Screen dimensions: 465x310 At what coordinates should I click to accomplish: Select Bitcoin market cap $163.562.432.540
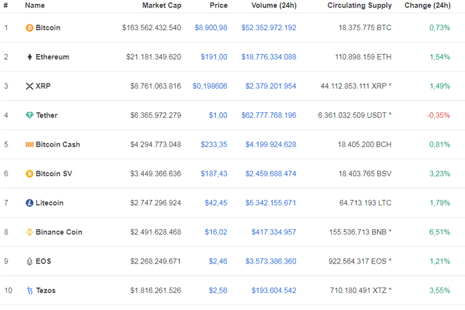(152, 28)
